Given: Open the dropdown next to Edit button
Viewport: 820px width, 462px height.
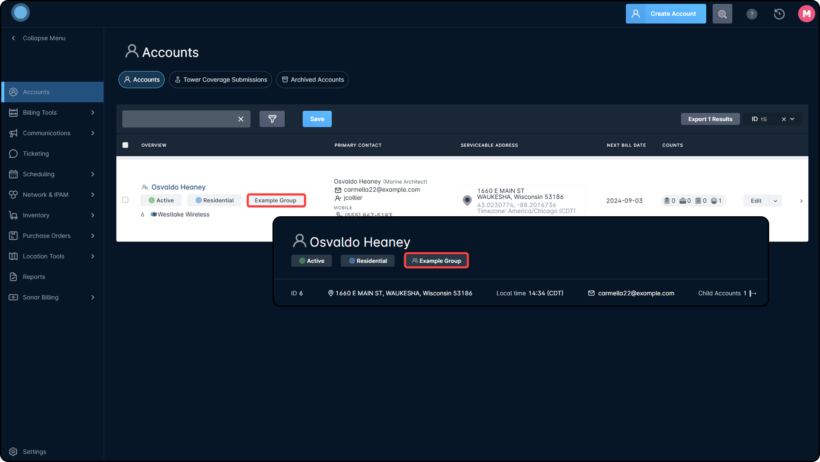Looking at the screenshot, I should tap(776, 200).
